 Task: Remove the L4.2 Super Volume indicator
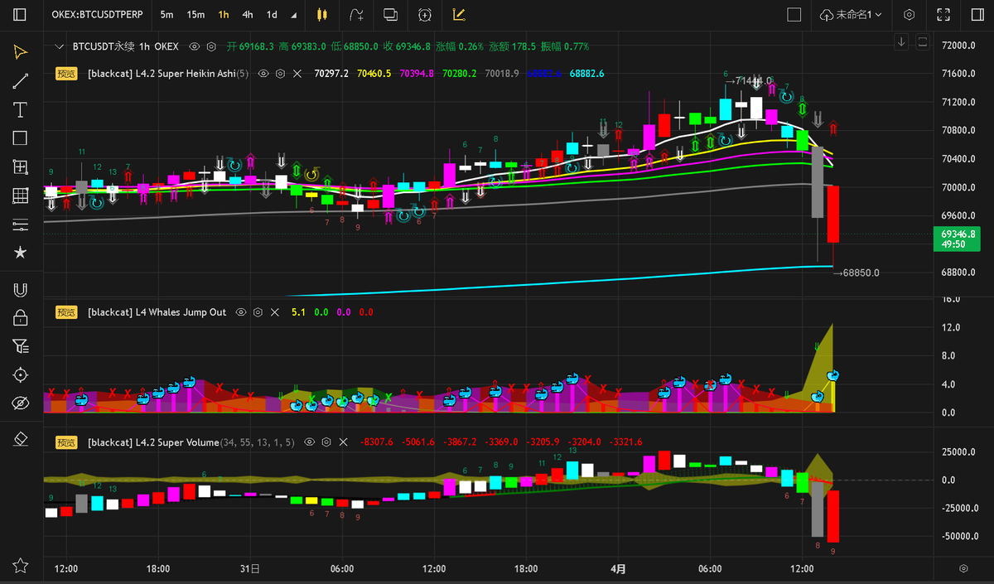[x=342, y=442]
